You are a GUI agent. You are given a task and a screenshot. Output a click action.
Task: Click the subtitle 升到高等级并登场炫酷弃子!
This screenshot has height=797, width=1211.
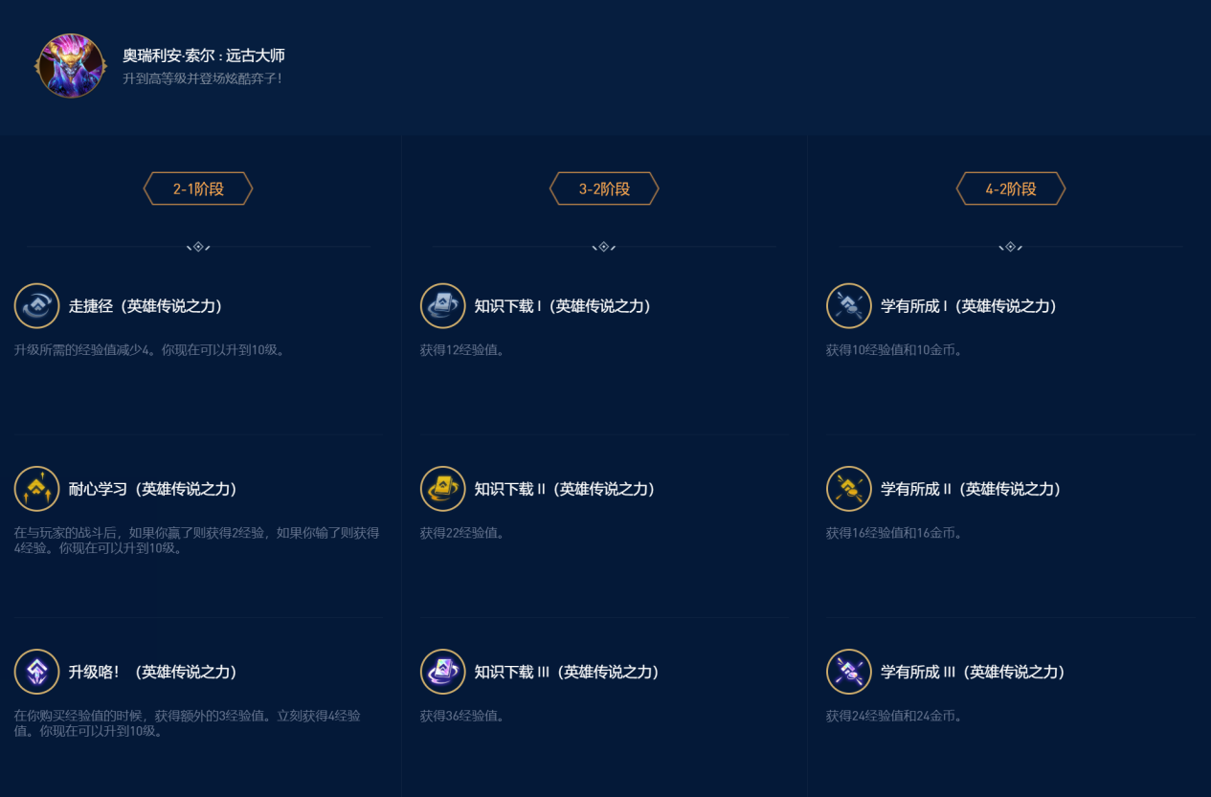pos(203,78)
